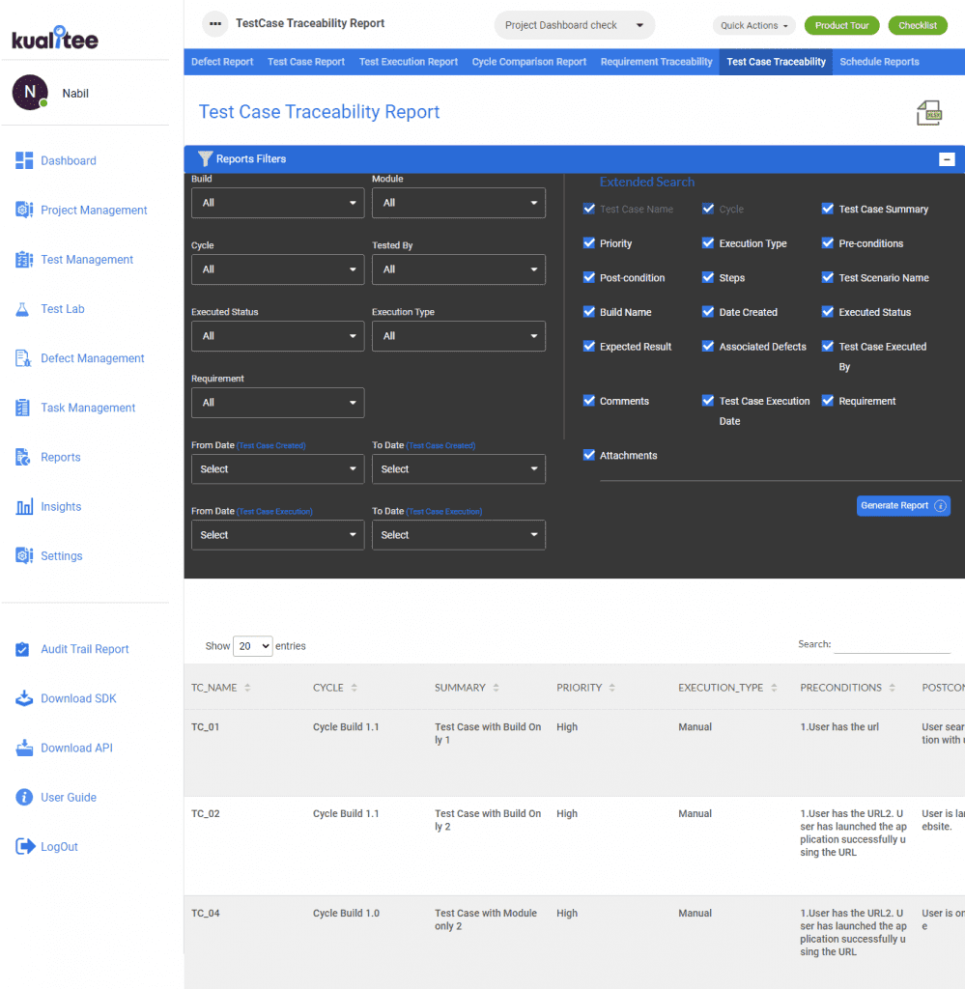This screenshot has width=965, height=989.
Task: Switch to the Defect Report tab
Action: pos(222,62)
